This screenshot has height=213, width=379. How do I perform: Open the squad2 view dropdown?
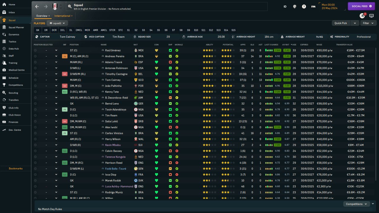(x=57, y=23)
